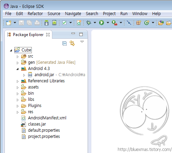Open the Refactor menu
Viewport: 172px width, 153px height.
35,14
